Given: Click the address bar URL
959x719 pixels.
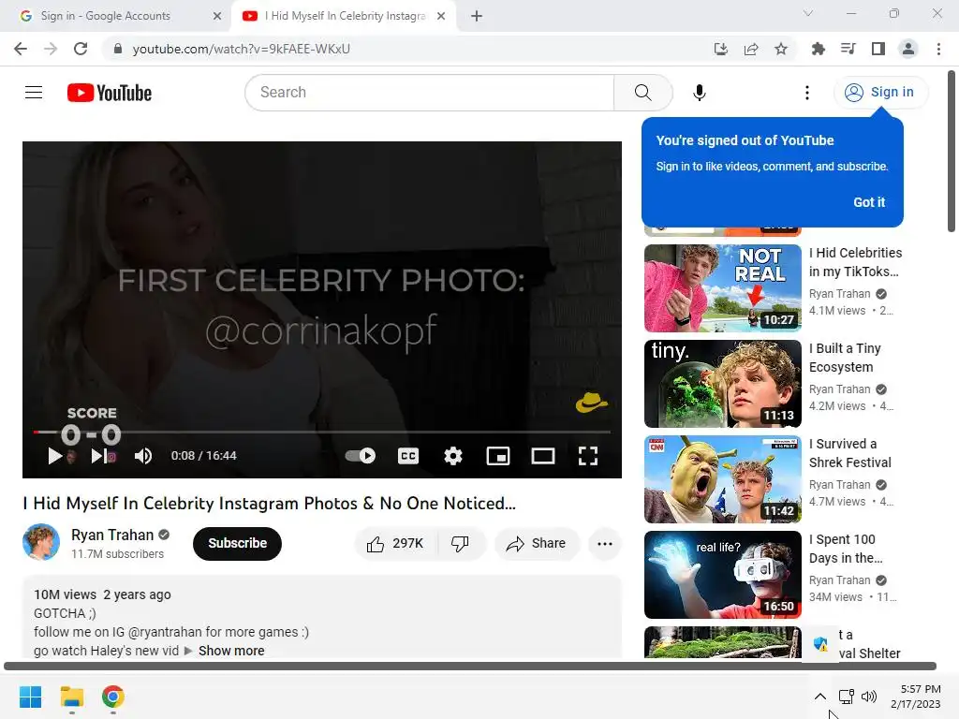Looking at the screenshot, I should click(241, 49).
